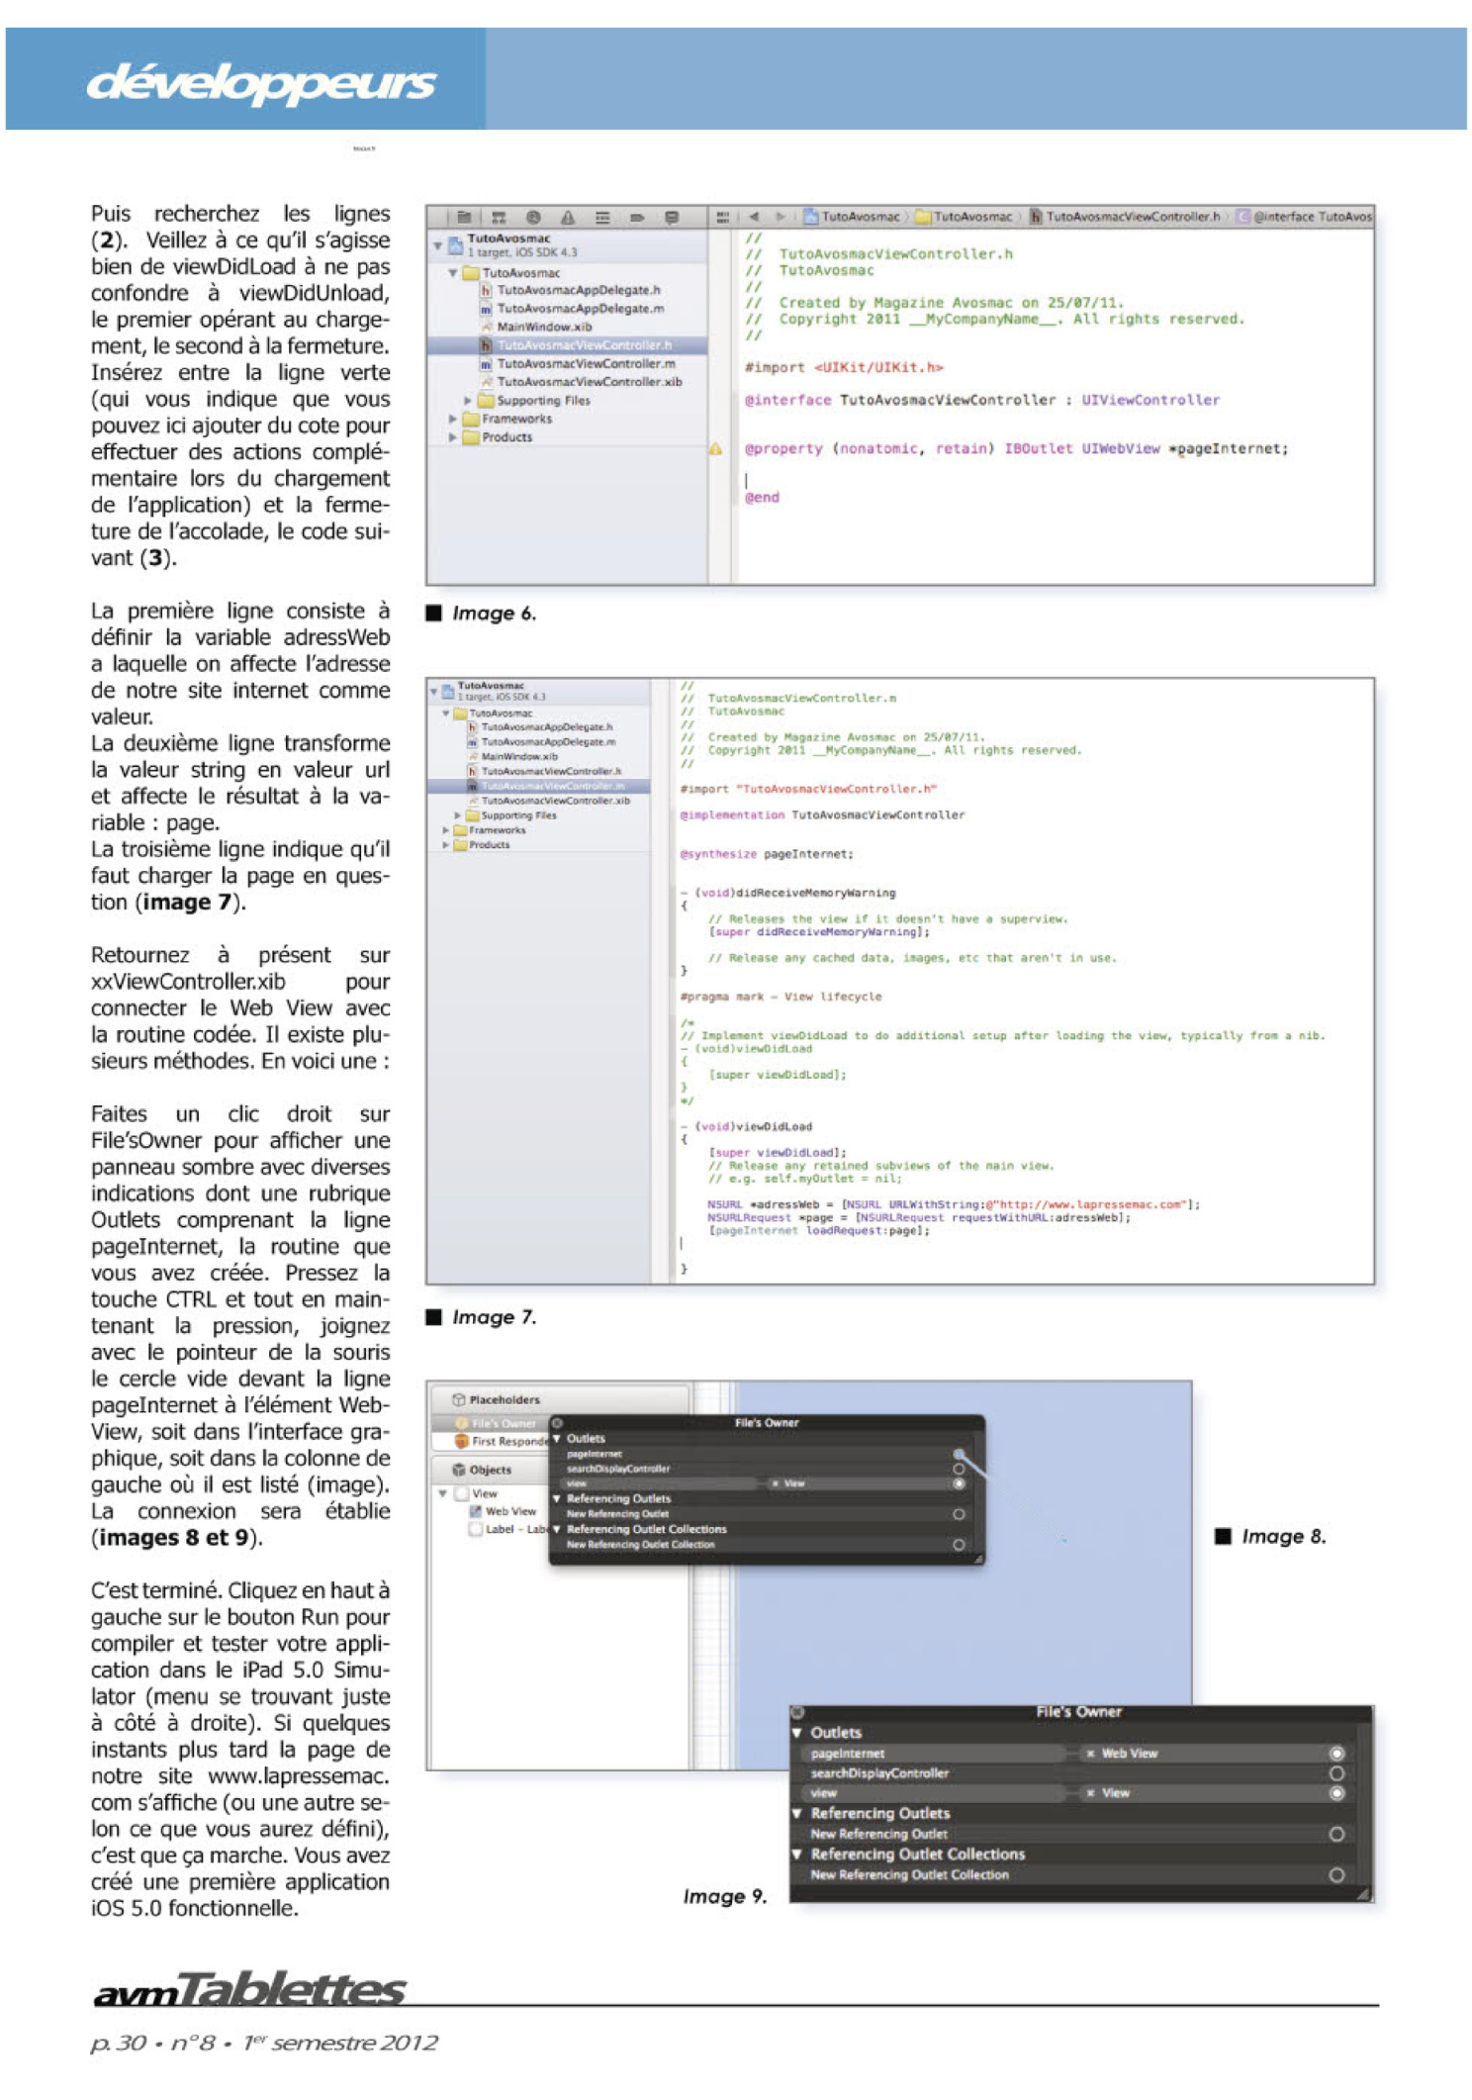Expand Products in Image 6 navigator

452,436
